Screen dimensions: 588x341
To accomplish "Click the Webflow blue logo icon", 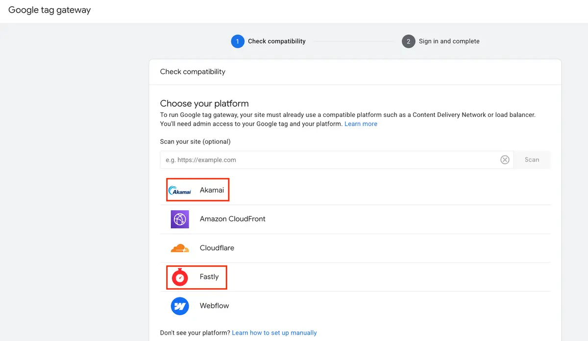I will point(180,306).
